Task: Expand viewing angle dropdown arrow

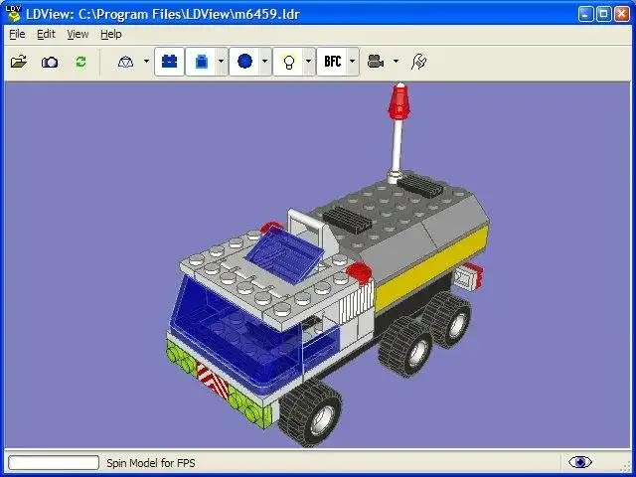Action: point(396,62)
